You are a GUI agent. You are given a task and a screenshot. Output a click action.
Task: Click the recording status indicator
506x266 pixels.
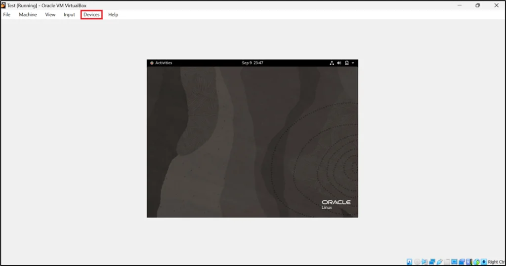point(462,262)
